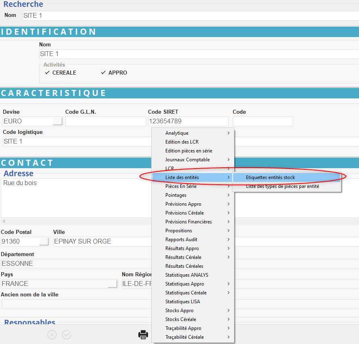The height and width of the screenshot is (344, 359).
Task: Click the validate checkmark circle icon
Action: (67, 334)
